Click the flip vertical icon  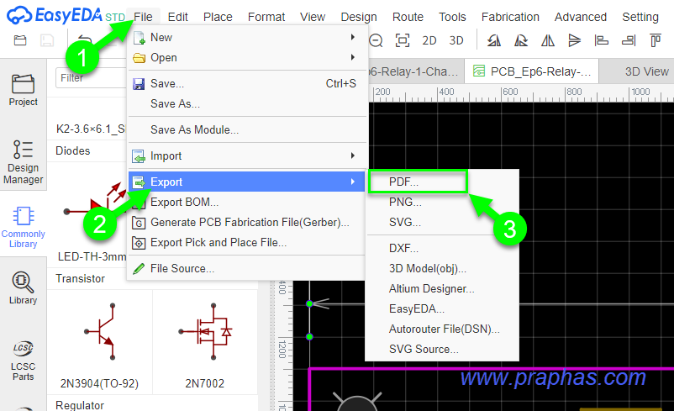pyautogui.click(x=574, y=40)
